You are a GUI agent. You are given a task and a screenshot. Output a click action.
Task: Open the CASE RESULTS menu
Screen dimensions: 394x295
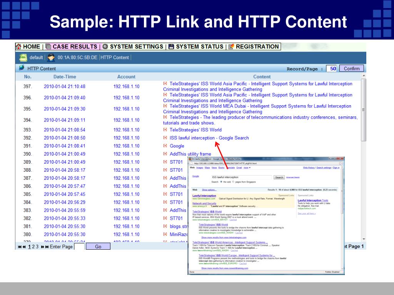tap(75, 46)
